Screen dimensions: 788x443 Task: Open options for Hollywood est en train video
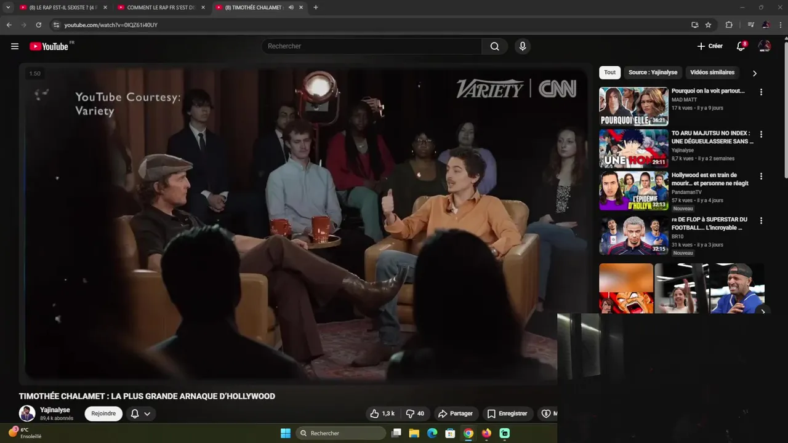tap(761, 176)
